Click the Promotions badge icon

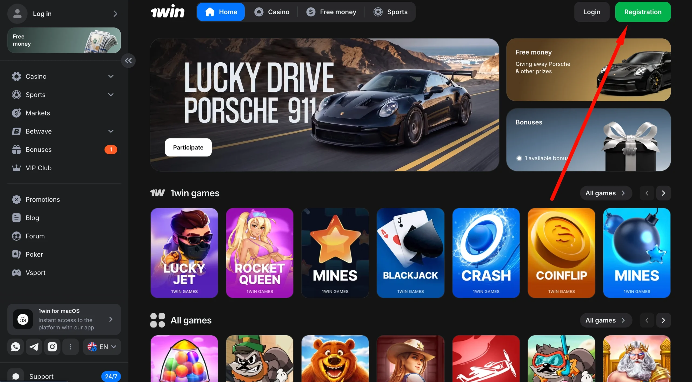[16, 199]
